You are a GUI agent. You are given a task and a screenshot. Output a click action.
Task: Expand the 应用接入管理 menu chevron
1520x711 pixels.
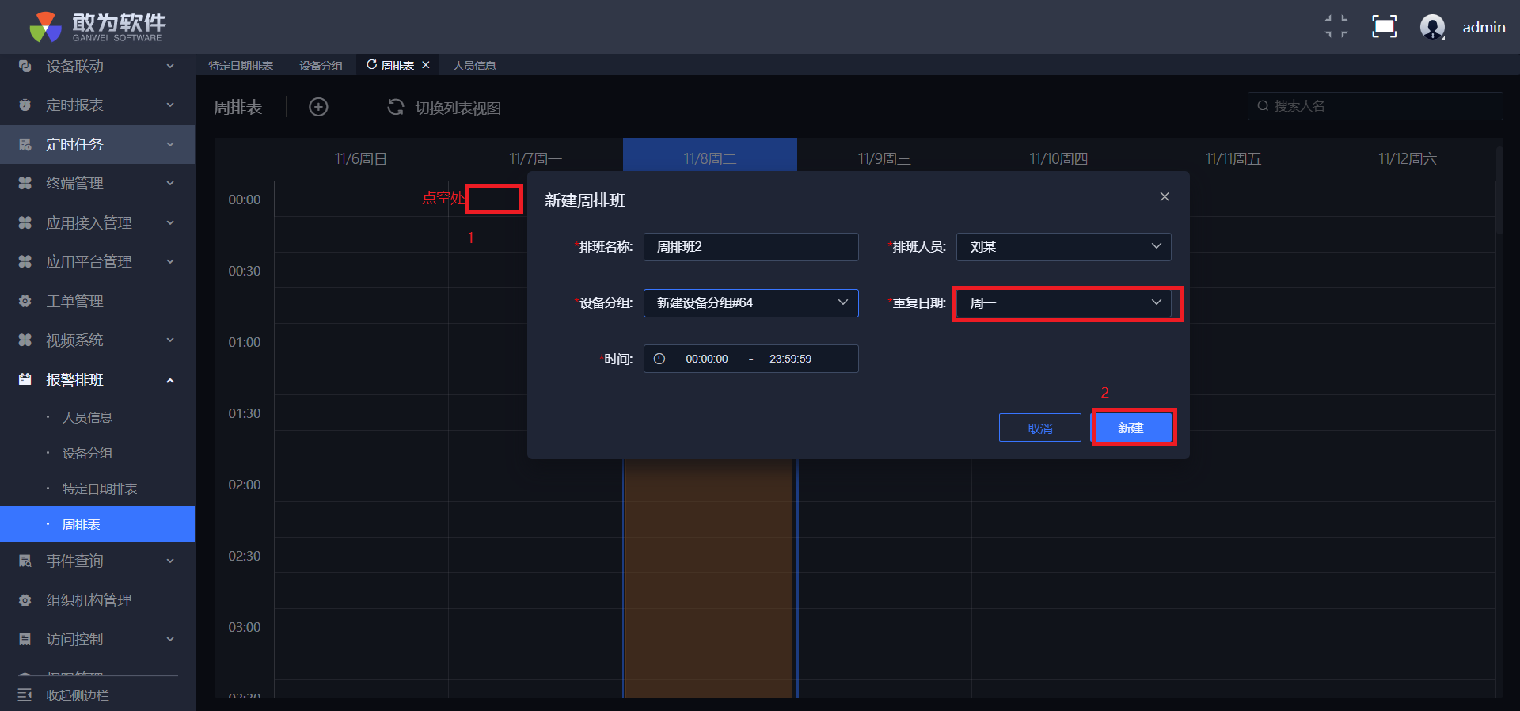(170, 222)
